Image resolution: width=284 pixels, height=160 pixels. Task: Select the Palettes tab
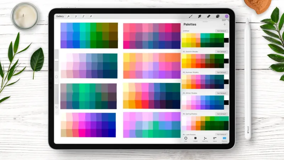(224, 139)
